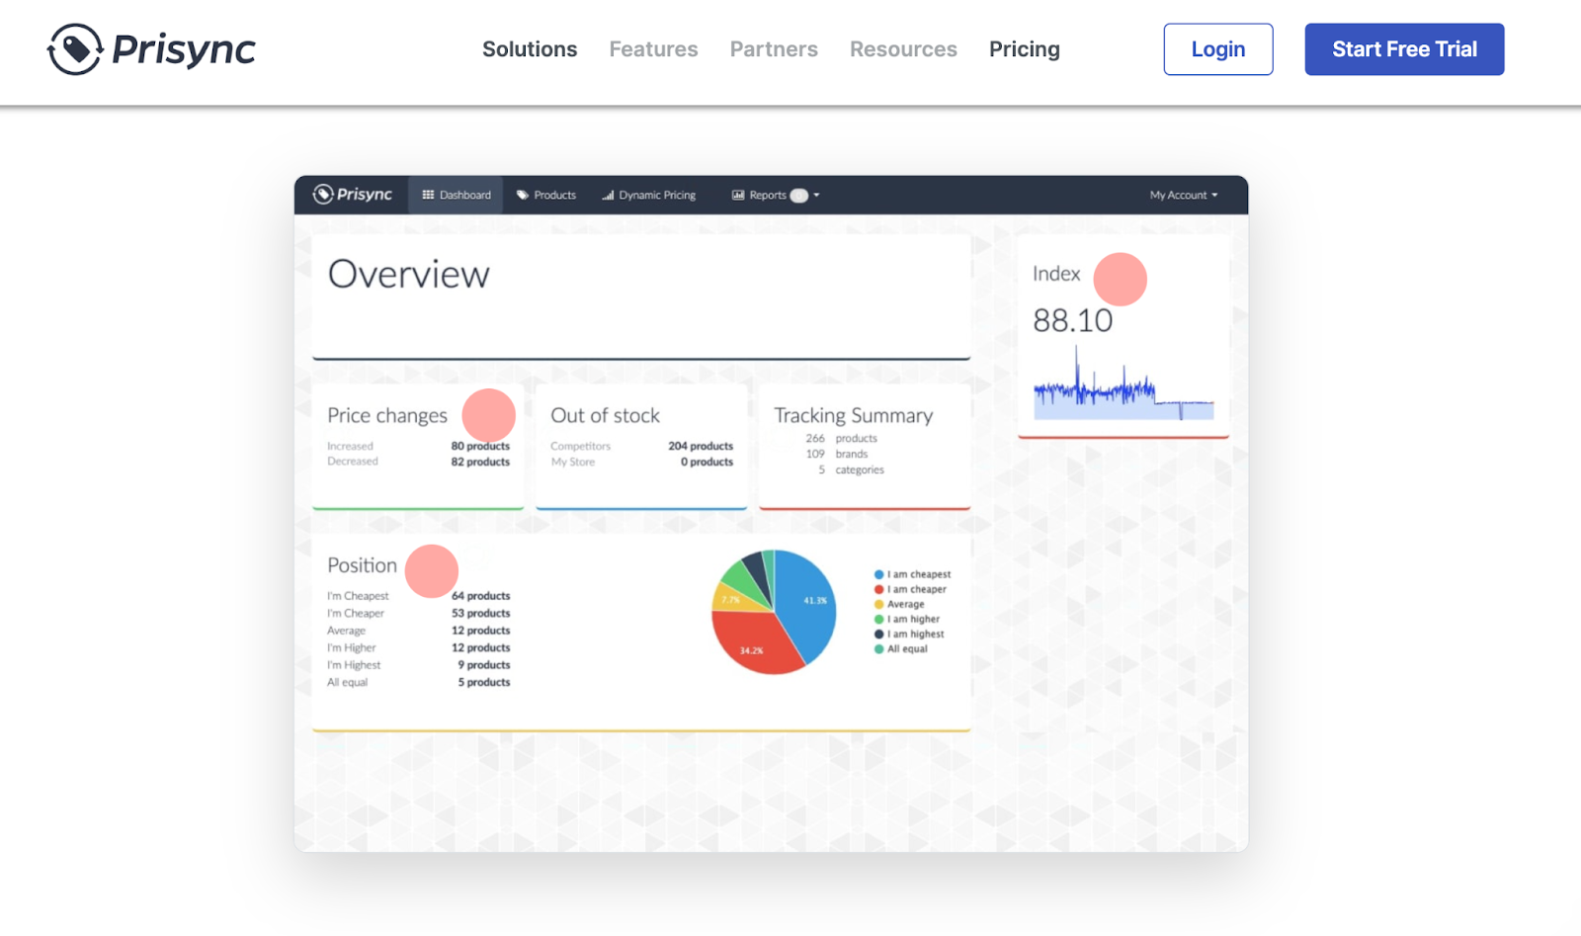This screenshot has height=936, width=1581.
Task: Toggle the Average legend swatch
Action: (x=878, y=604)
